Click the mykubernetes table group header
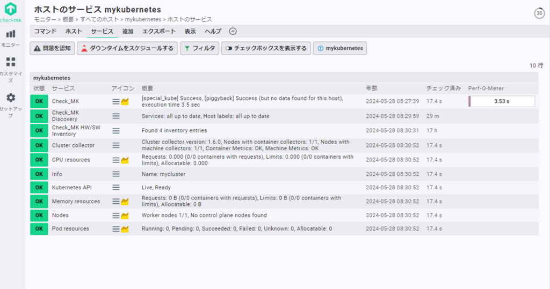The height and width of the screenshot is (289, 550). tap(284, 78)
